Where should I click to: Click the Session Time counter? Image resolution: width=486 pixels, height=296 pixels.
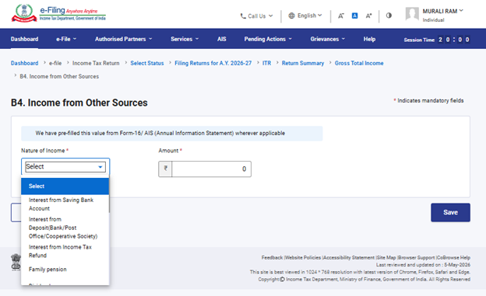click(x=437, y=40)
